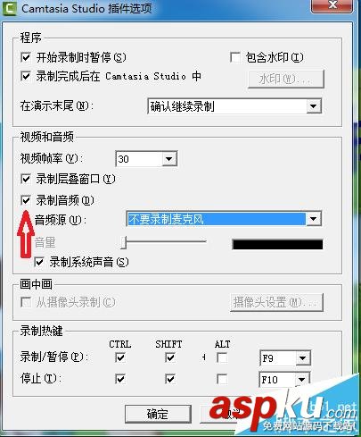Toggle 录制层叠窗口 checkbox
361x437 pixels.
click(x=26, y=179)
